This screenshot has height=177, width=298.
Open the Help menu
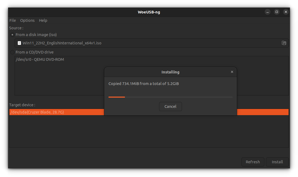click(x=43, y=20)
